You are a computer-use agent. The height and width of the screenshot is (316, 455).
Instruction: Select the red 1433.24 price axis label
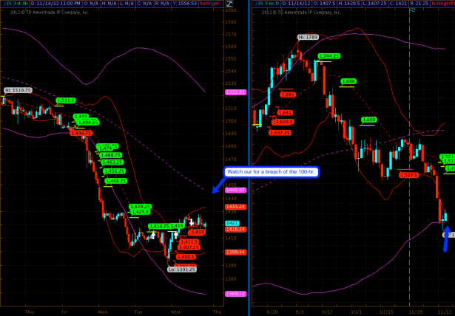click(235, 207)
